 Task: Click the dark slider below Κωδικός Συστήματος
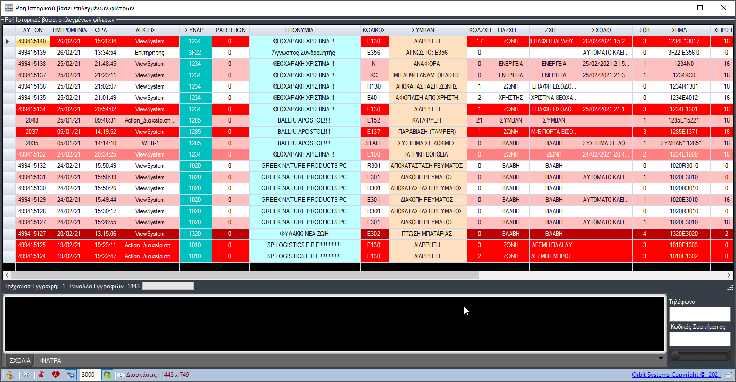click(699, 356)
